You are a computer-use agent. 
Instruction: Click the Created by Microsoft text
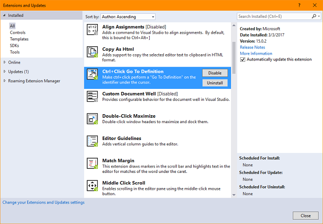point(260,28)
